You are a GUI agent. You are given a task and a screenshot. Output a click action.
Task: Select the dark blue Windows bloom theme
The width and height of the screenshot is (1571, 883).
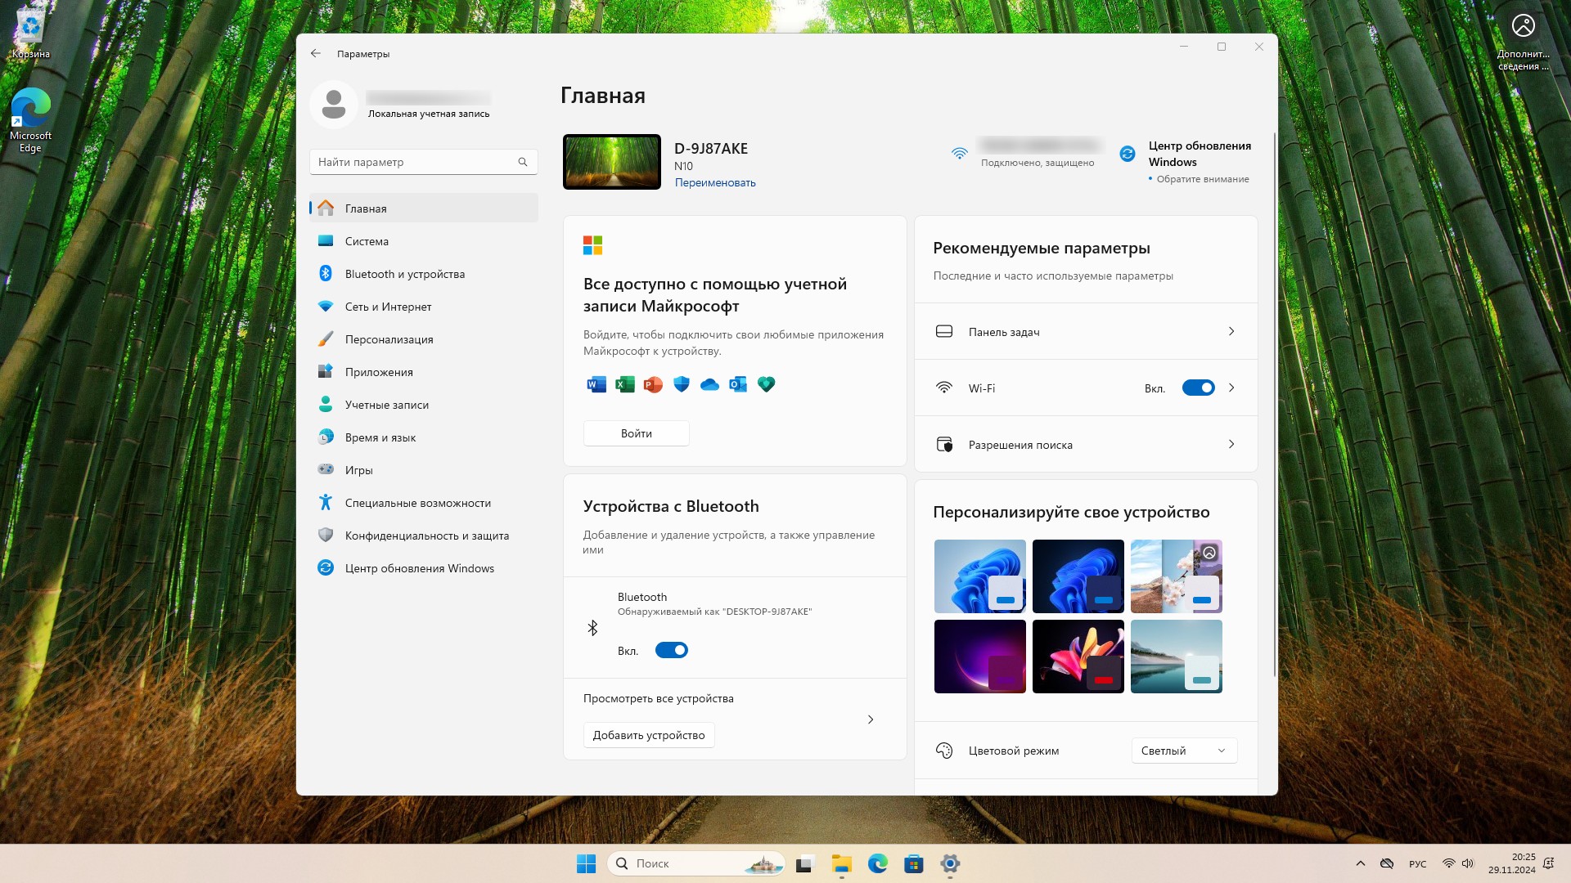click(1078, 576)
